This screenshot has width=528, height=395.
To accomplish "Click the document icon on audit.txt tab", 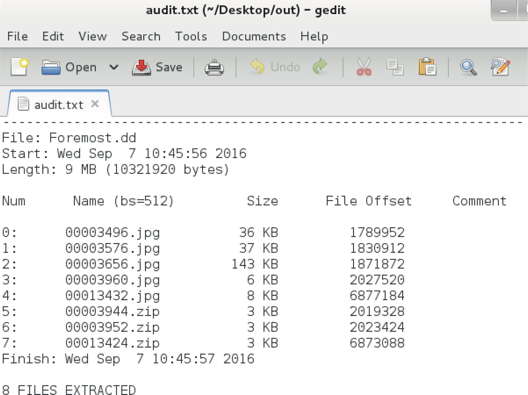I will pyautogui.click(x=23, y=104).
